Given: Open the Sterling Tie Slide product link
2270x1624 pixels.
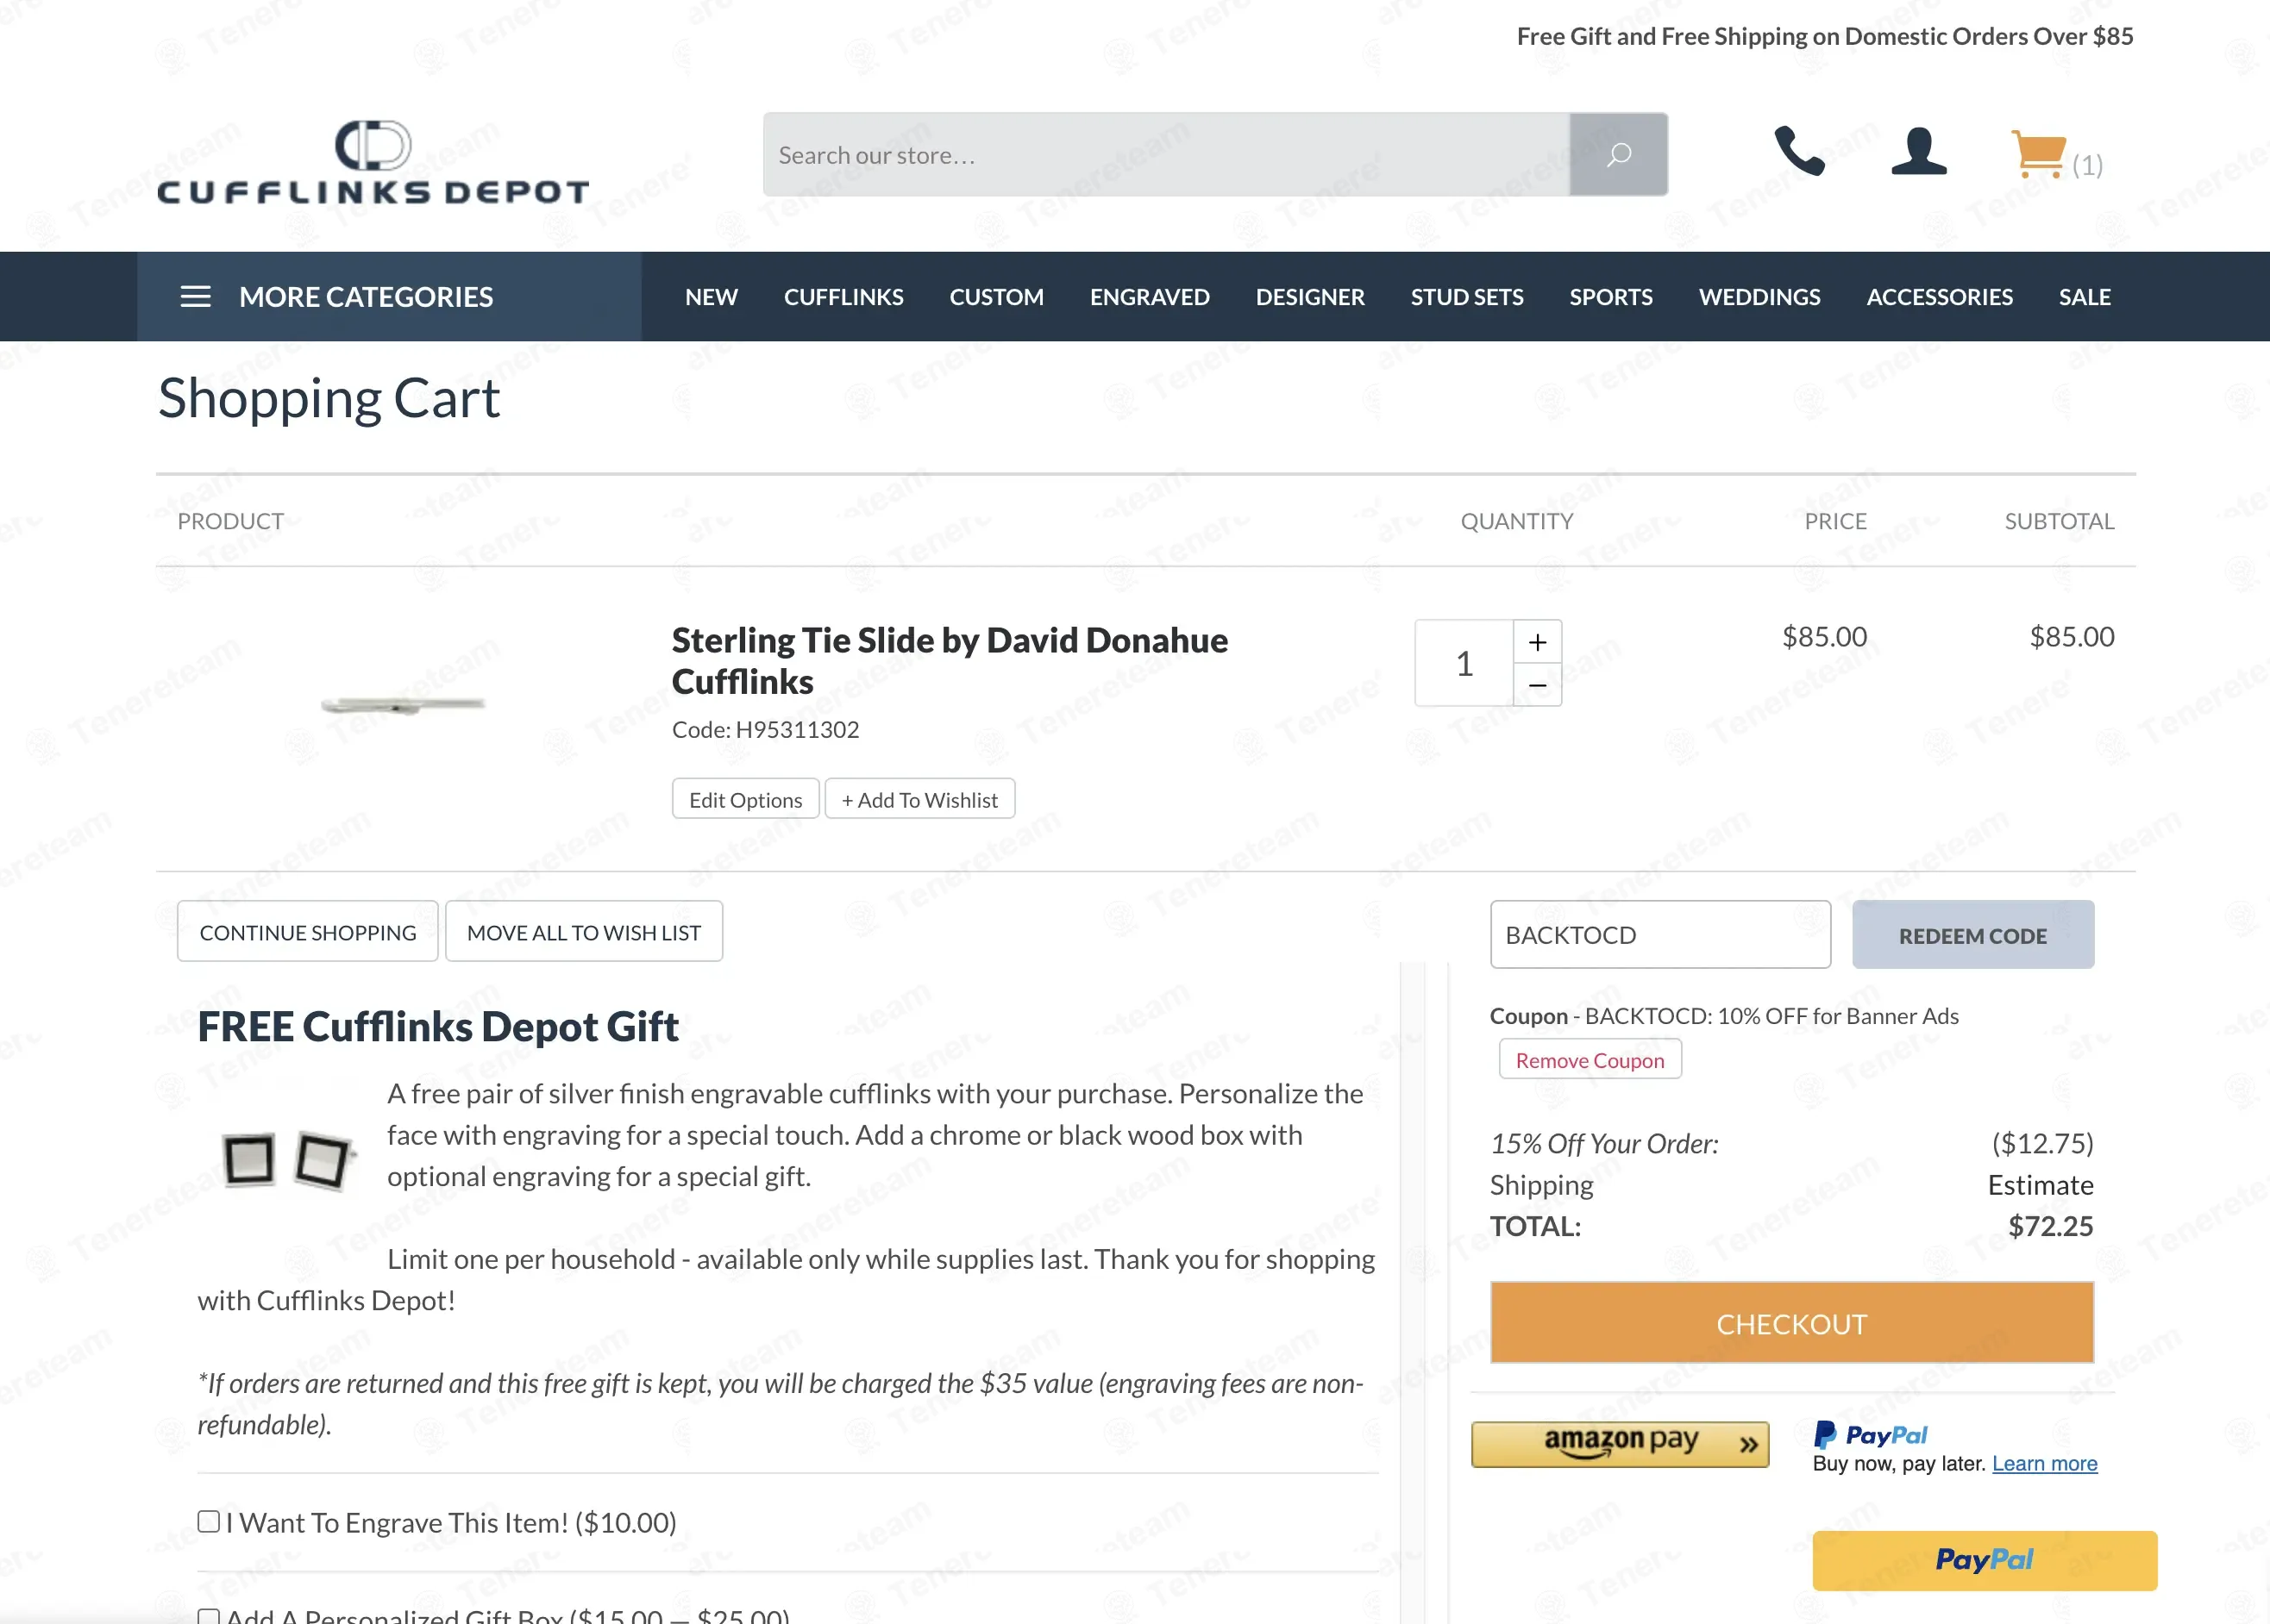Looking at the screenshot, I should (950, 661).
